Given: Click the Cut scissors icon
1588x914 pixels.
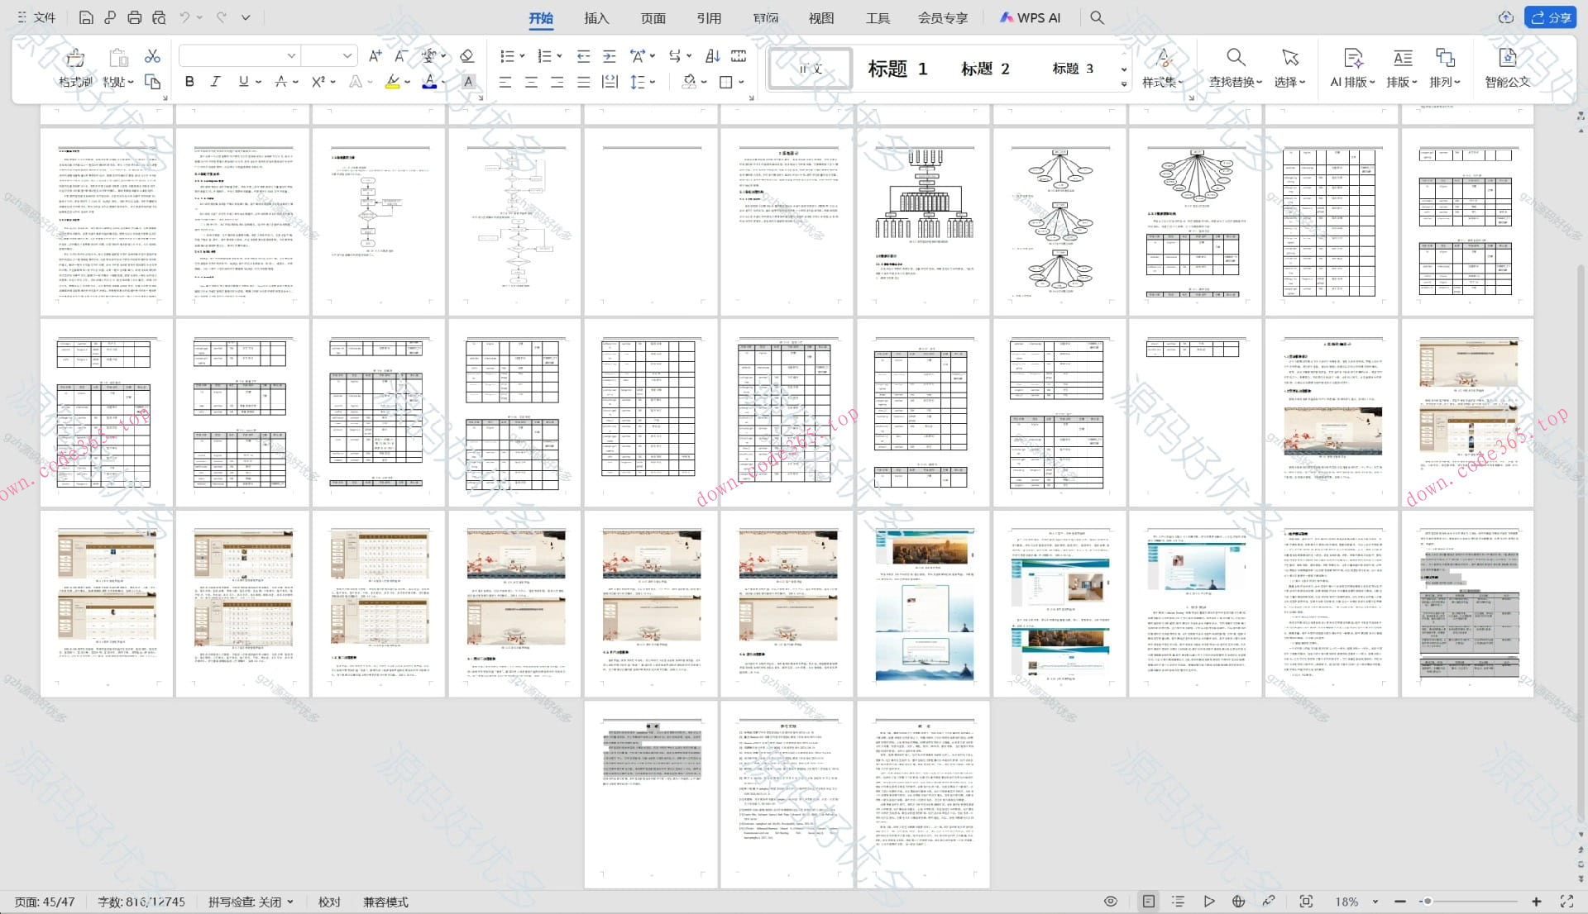Looking at the screenshot, I should coord(152,56).
